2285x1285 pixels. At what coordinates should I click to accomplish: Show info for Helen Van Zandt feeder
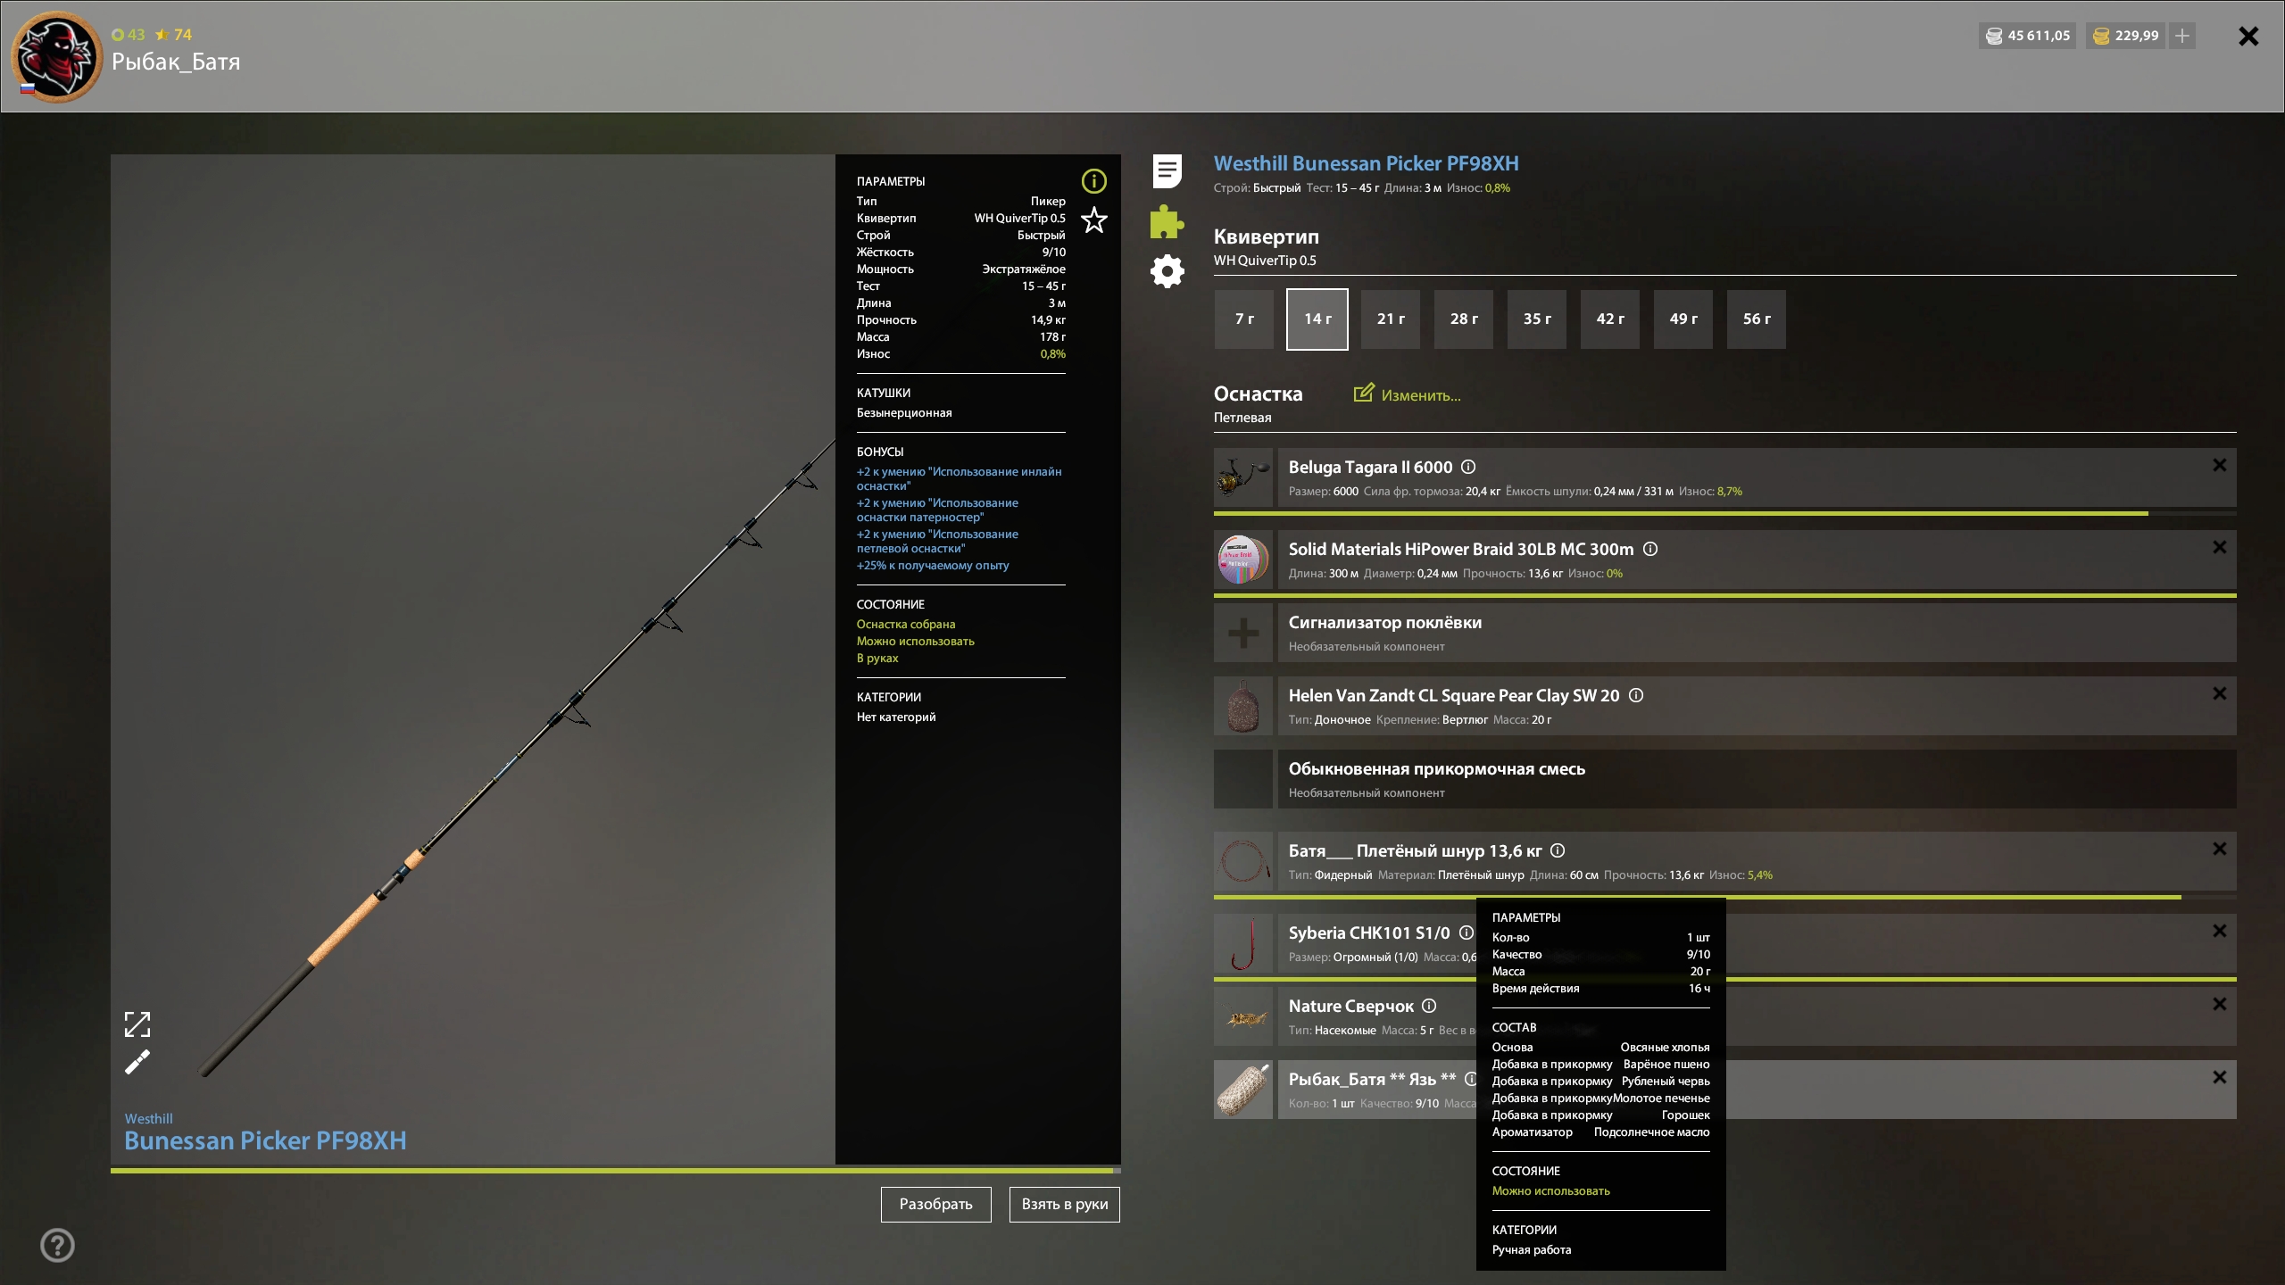pyautogui.click(x=1635, y=695)
